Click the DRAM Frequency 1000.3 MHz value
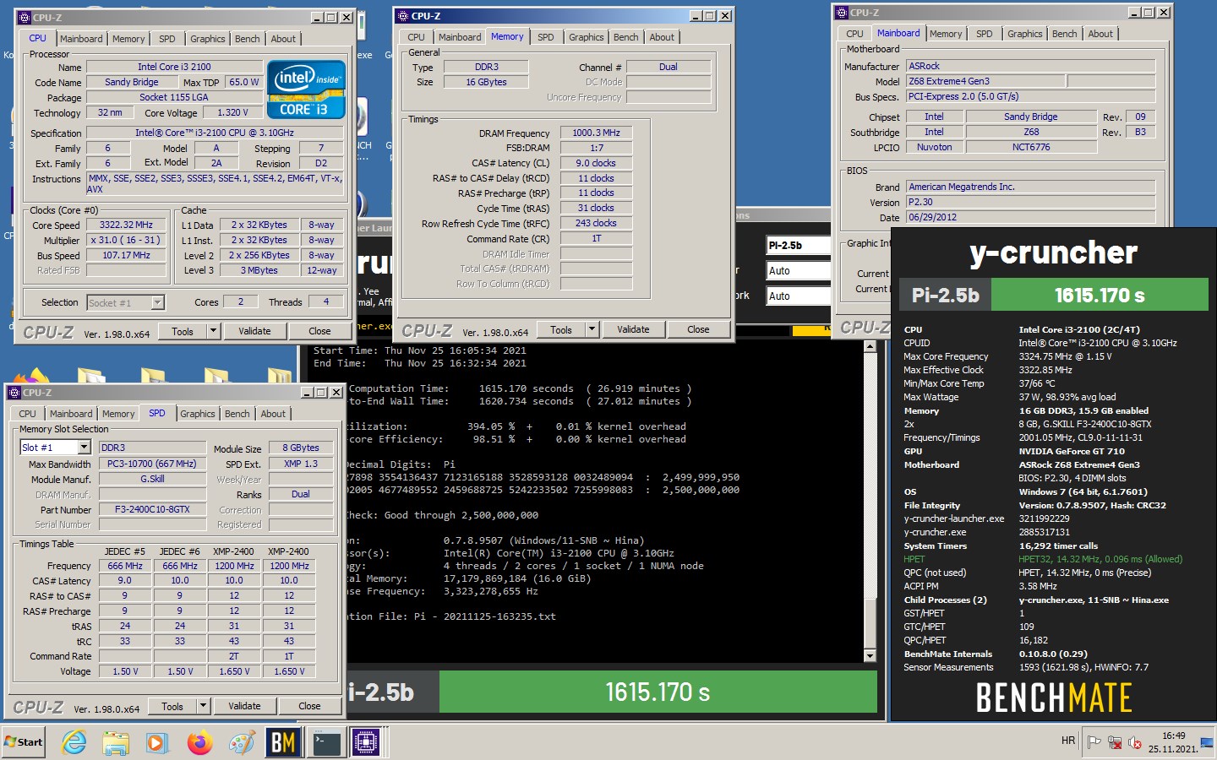 596,133
